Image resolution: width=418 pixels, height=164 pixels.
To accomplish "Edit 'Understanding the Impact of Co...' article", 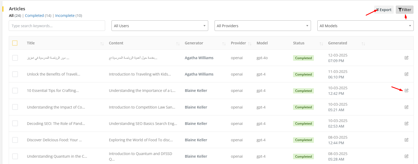I will tap(406, 107).
